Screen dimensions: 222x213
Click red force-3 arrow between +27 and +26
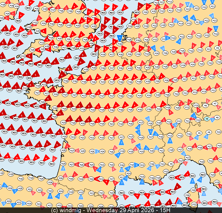click(77, 165)
